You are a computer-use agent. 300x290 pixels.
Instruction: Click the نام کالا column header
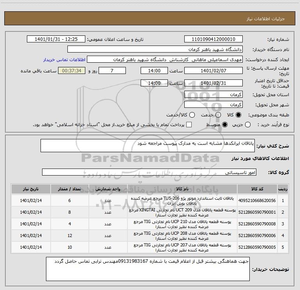point(182,189)
